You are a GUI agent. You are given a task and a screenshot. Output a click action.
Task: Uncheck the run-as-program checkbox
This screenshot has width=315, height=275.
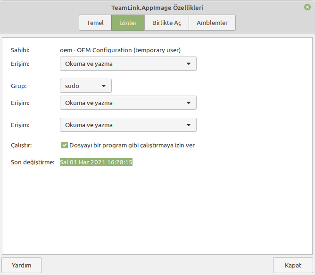[65, 145]
